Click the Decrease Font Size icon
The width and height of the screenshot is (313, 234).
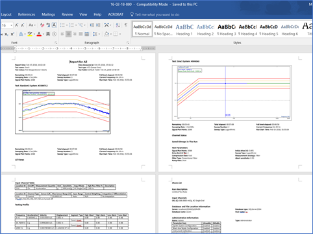click(x=22, y=25)
